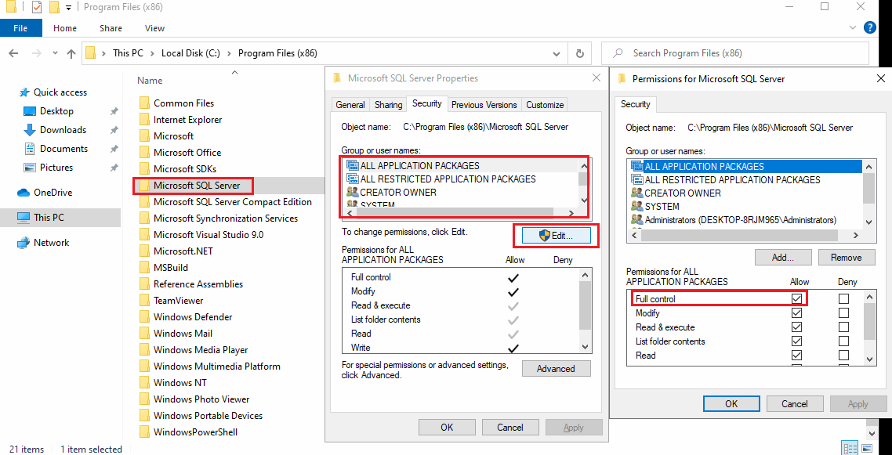Switch to details view icon in status bar
This screenshot has width=892, height=455.
coord(849,448)
